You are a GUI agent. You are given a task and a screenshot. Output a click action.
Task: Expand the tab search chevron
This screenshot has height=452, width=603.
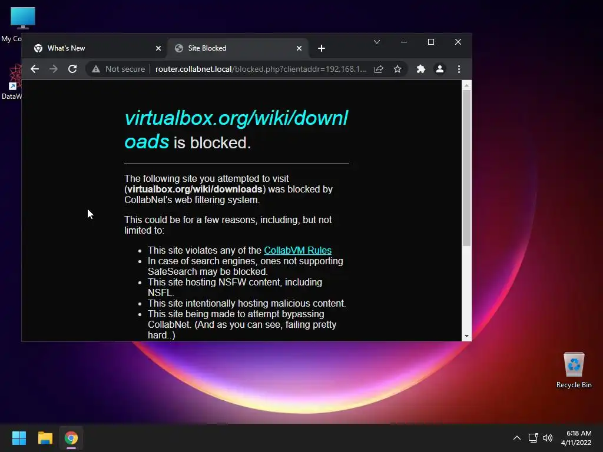point(377,42)
